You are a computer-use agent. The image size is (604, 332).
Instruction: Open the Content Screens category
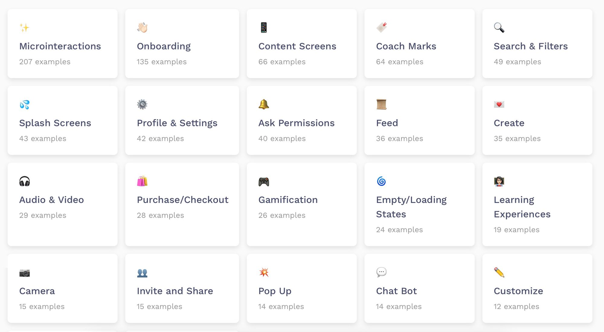coord(297,46)
